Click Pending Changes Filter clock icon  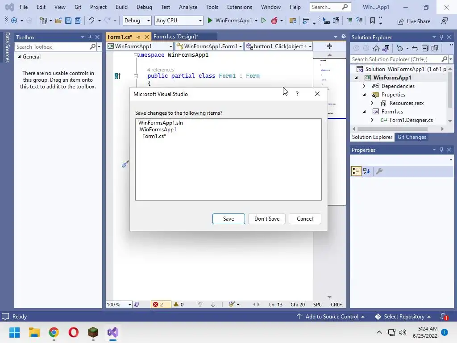(x=399, y=48)
